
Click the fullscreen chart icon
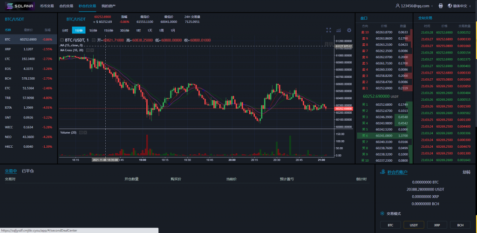(x=328, y=30)
